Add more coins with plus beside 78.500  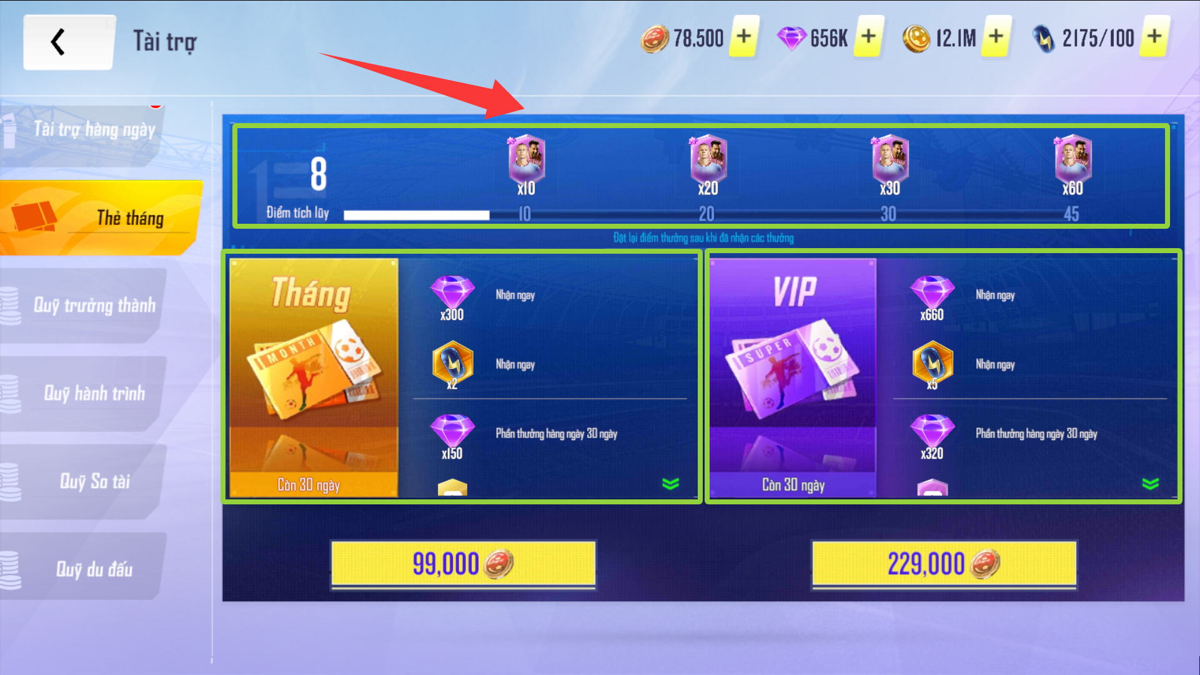tap(744, 37)
